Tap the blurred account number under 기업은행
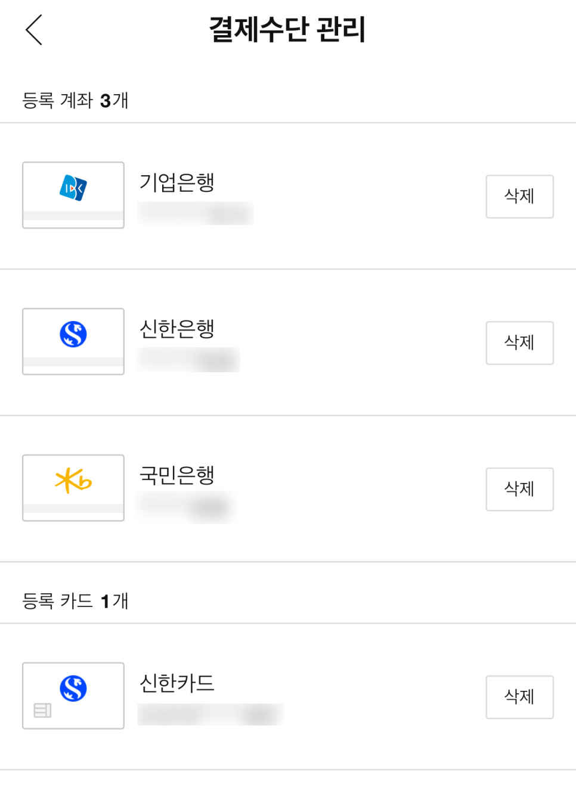Screen dimensions: 576x788 coord(196,213)
